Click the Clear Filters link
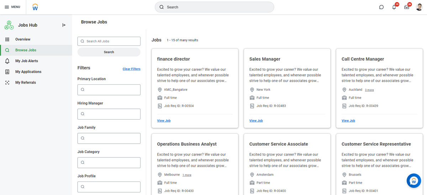Image resolution: width=427 pixels, height=195 pixels. pos(132,69)
